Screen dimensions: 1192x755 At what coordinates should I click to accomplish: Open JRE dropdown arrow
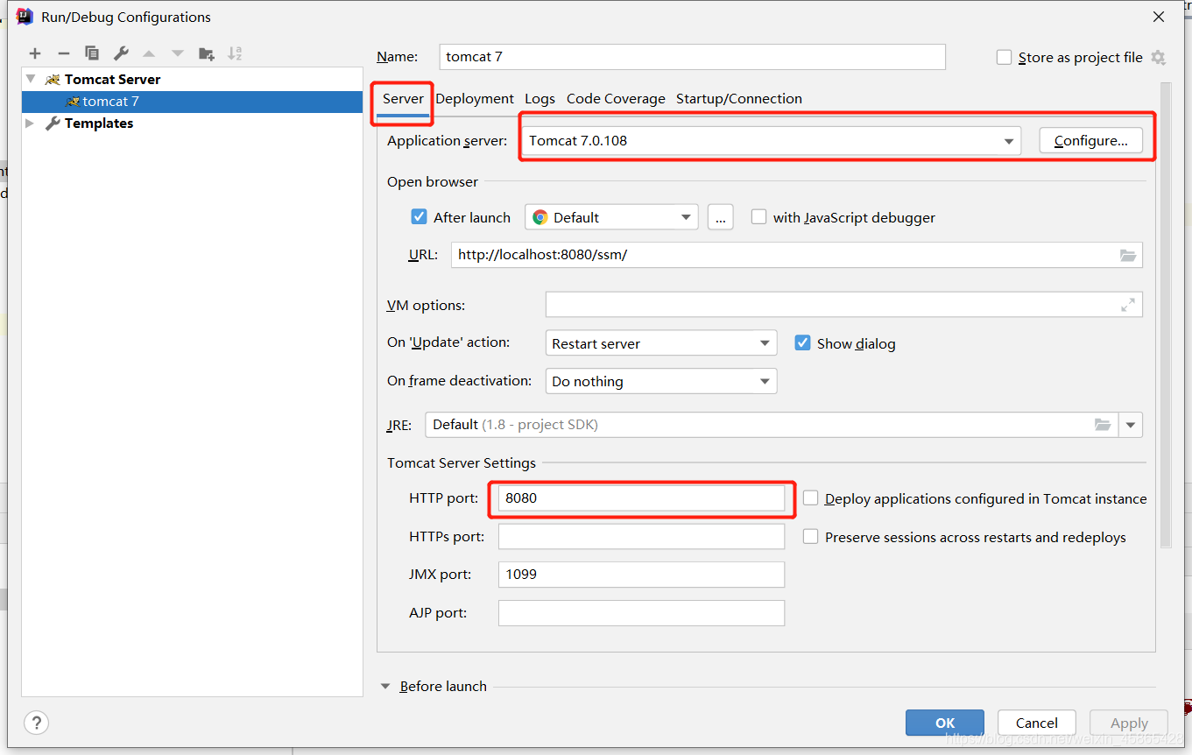(x=1131, y=425)
